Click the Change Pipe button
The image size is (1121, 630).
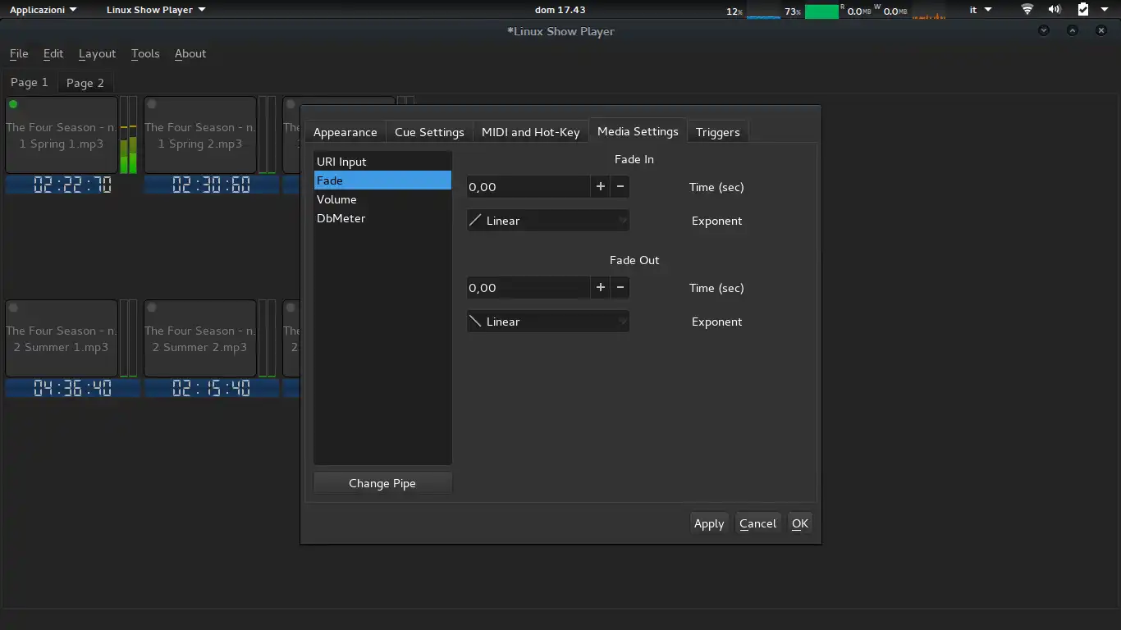(382, 483)
